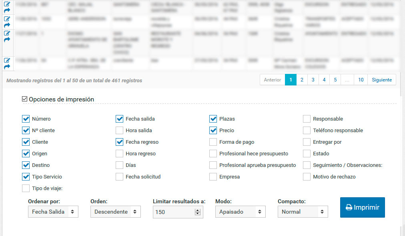This screenshot has width=405, height=236.
Task: Go to page 3 in pagination
Action: 313,80
